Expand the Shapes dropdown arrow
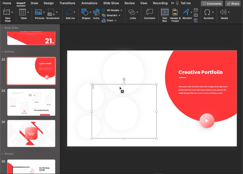 tap(90, 12)
